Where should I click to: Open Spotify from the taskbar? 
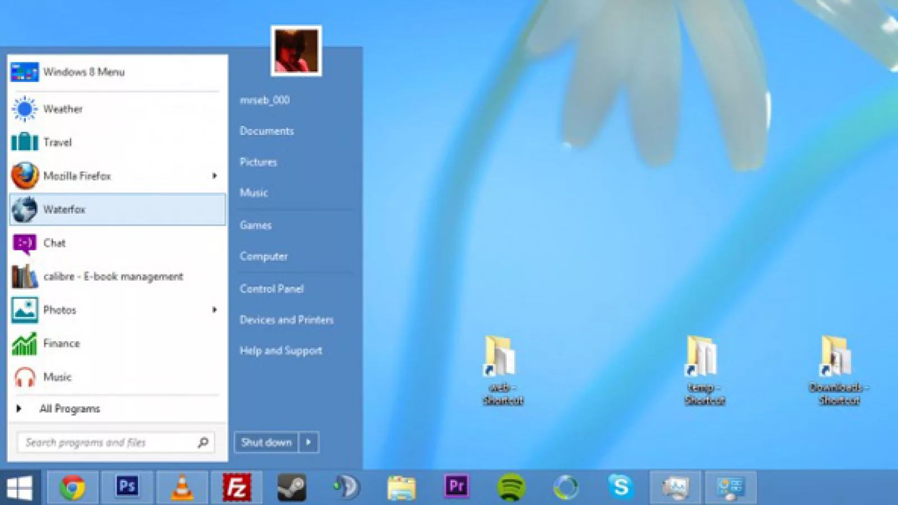click(511, 487)
